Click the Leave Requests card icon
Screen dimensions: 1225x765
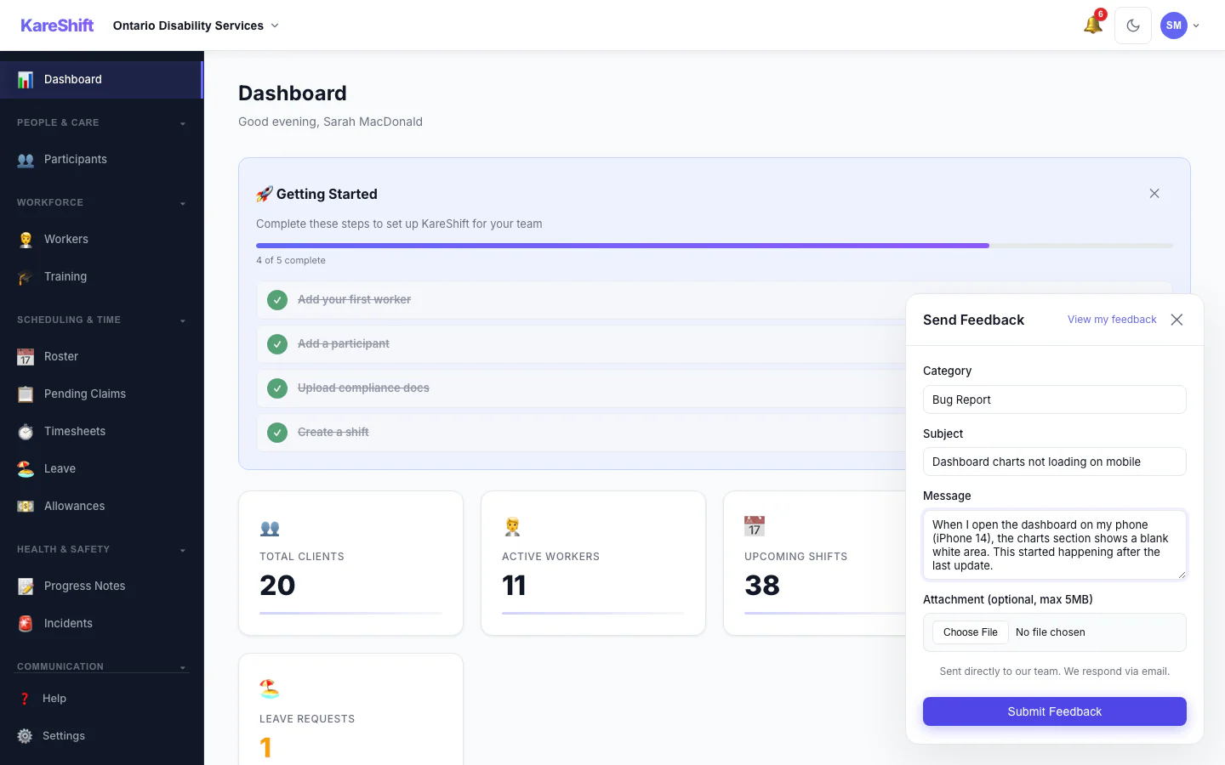point(270,688)
